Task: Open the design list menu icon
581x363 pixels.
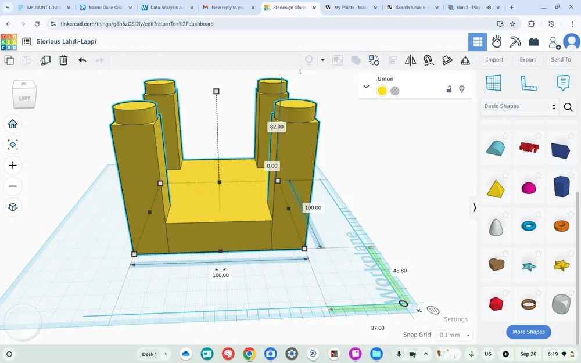Action: (x=26, y=41)
